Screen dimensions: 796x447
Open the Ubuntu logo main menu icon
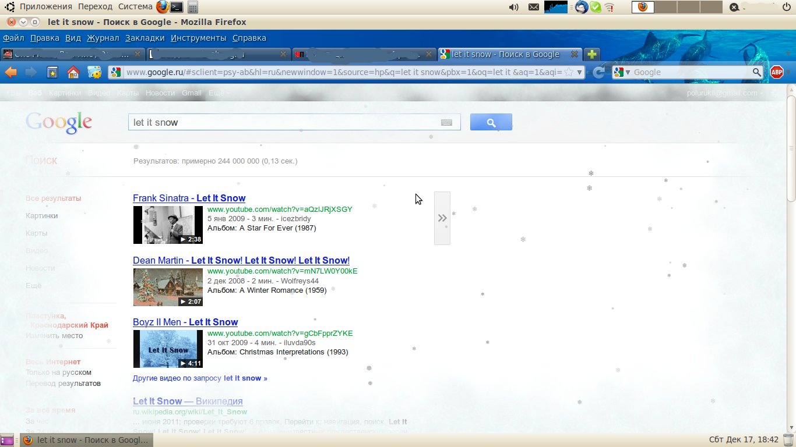pyautogui.click(x=10, y=7)
